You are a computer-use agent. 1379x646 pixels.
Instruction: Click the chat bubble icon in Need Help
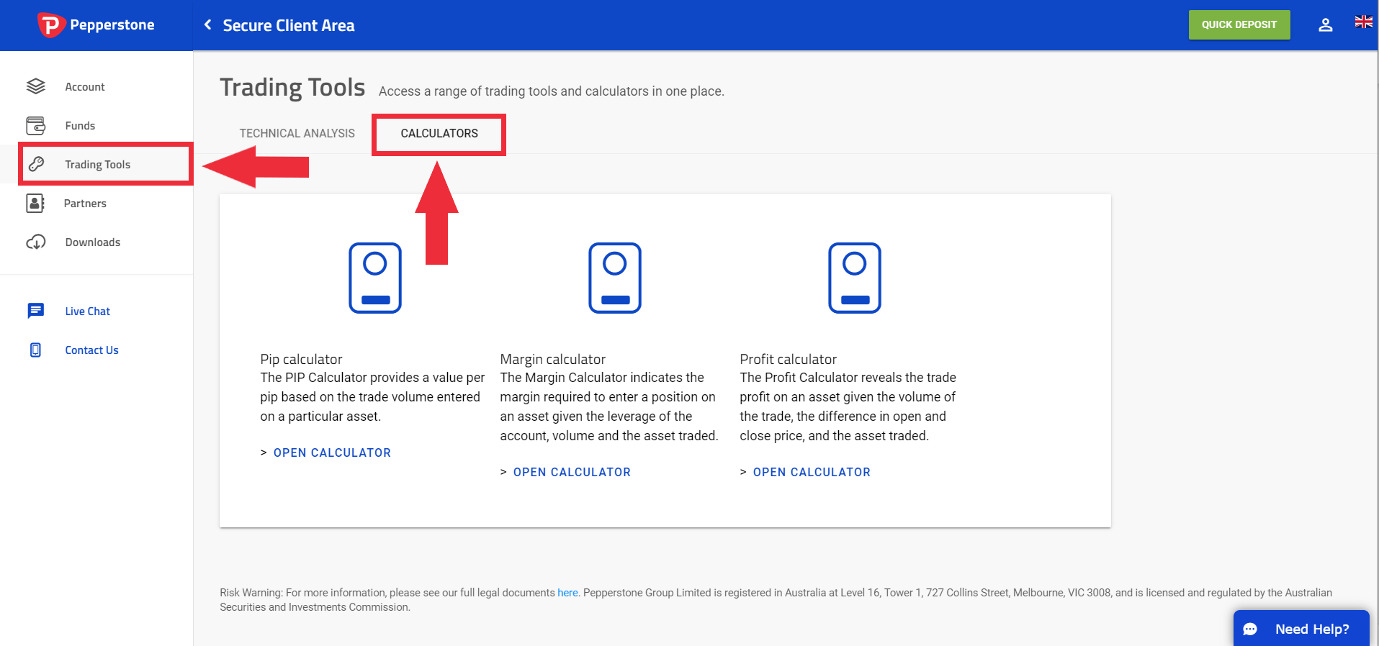(1250, 629)
